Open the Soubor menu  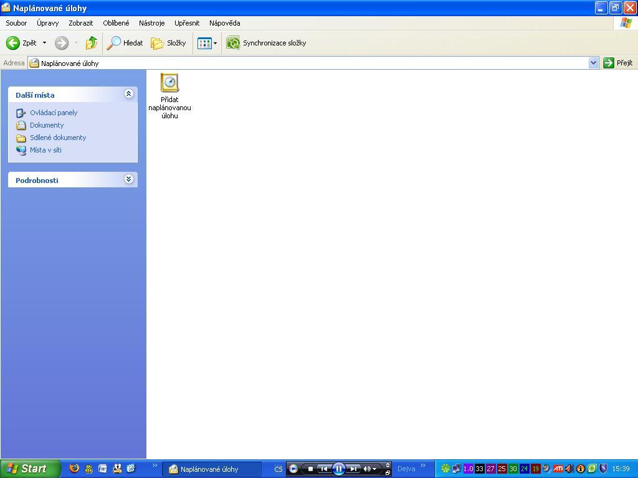16,23
